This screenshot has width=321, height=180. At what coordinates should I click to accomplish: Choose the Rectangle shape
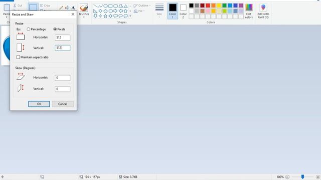[110, 6]
